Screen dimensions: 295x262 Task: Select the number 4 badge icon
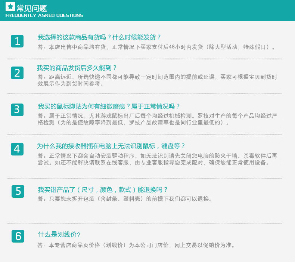pyautogui.click(x=17, y=149)
